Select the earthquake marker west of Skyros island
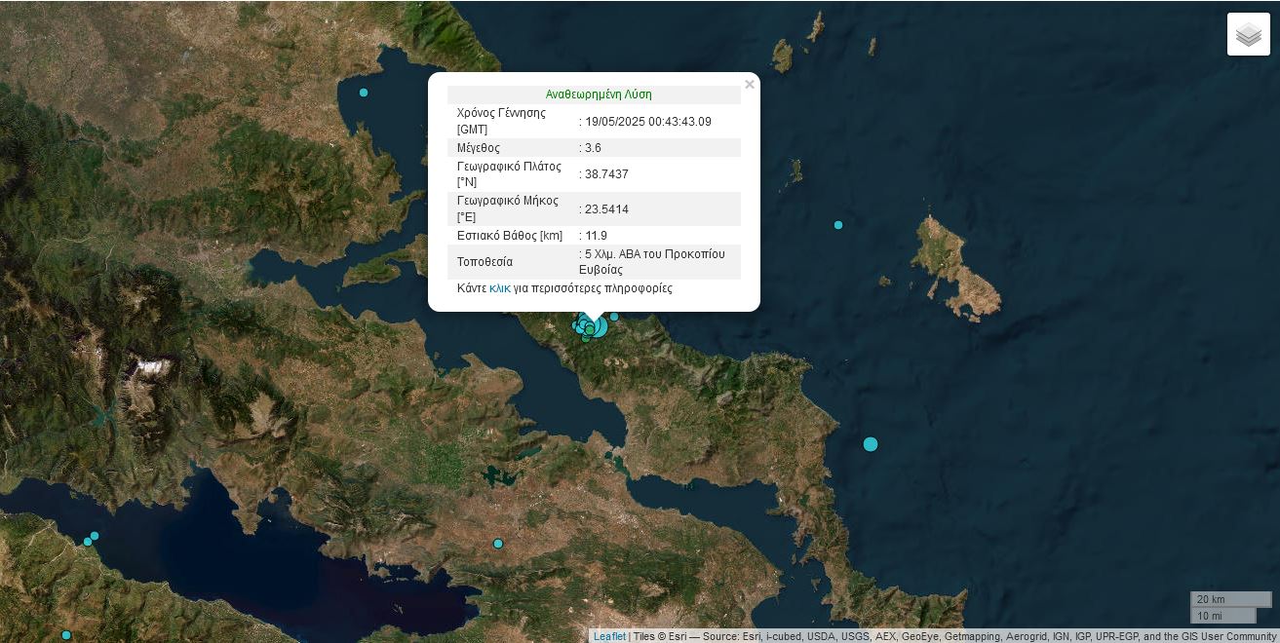 837,225
